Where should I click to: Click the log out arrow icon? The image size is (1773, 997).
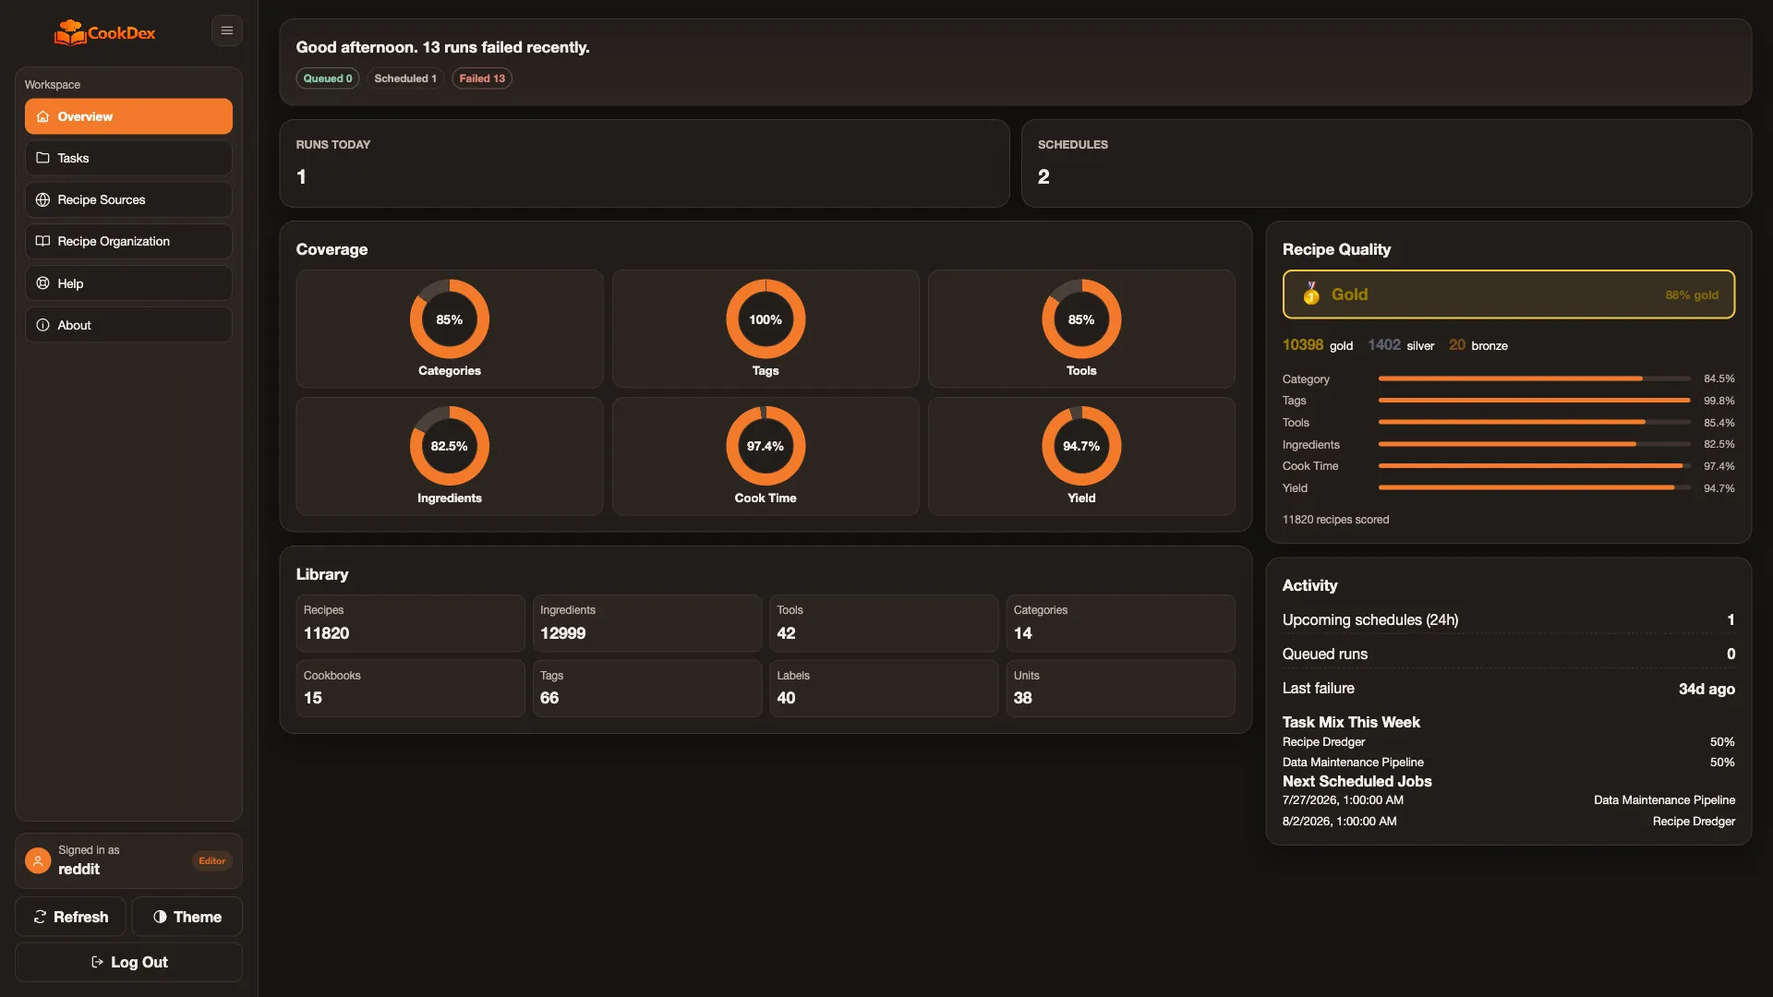point(97,962)
